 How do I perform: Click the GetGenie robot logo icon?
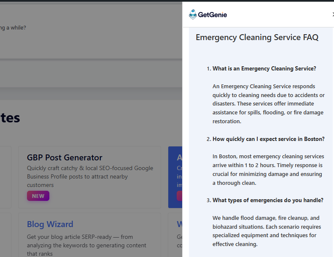pos(193,14)
